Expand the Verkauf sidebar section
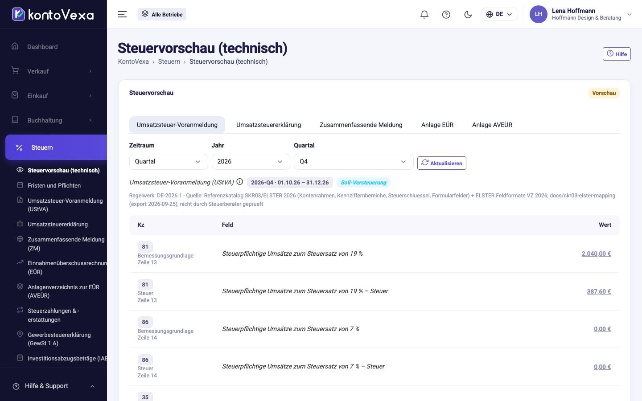The width and height of the screenshot is (642, 401). (53, 71)
